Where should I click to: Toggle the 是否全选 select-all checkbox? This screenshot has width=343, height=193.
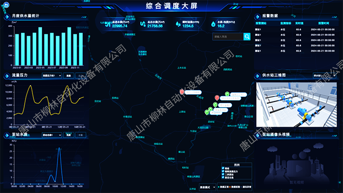(x=223, y=178)
